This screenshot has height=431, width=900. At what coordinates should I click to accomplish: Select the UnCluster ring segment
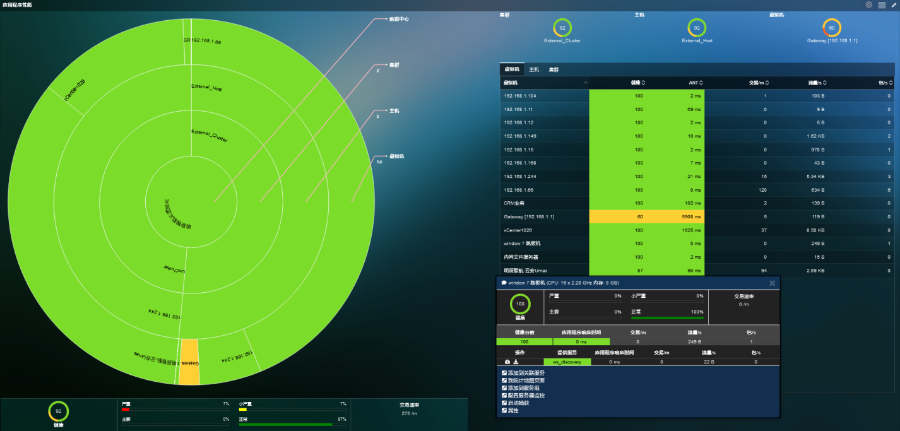[175, 268]
